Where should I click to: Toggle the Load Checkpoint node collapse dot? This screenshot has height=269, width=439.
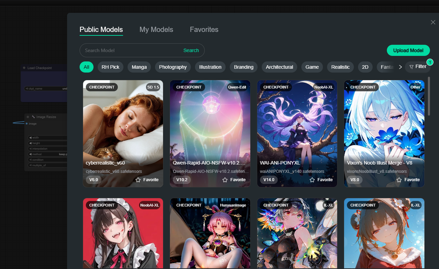24,68
